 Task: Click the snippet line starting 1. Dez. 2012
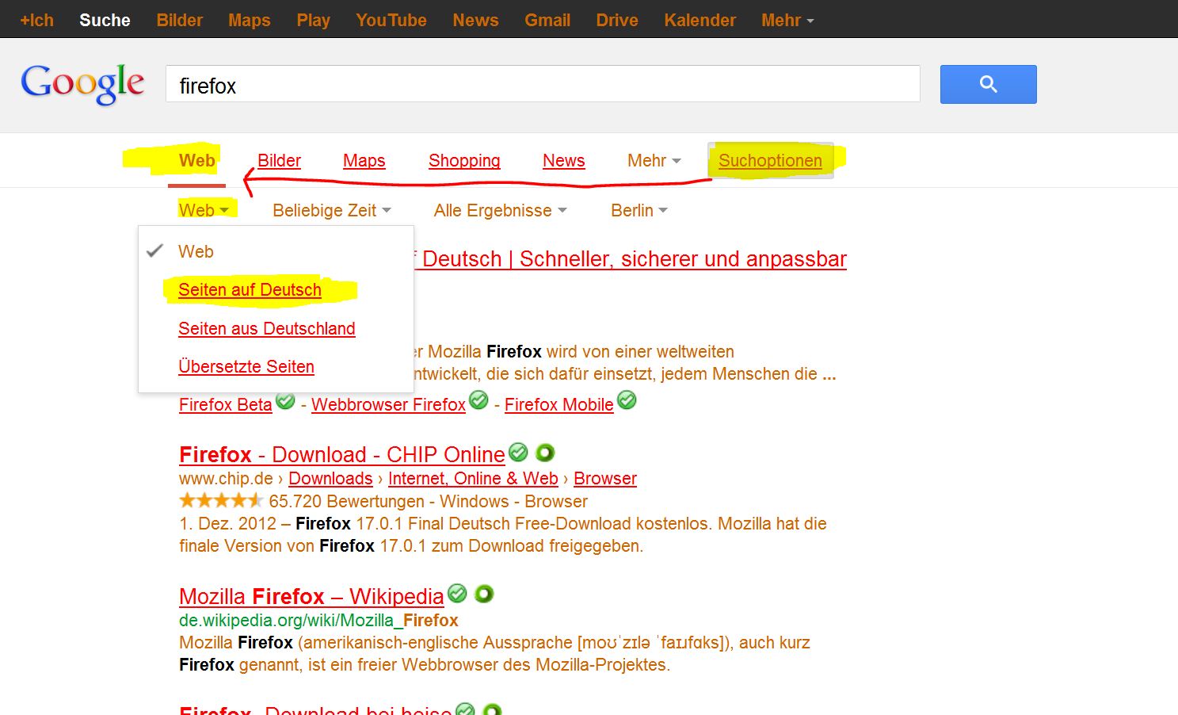tap(503, 524)
